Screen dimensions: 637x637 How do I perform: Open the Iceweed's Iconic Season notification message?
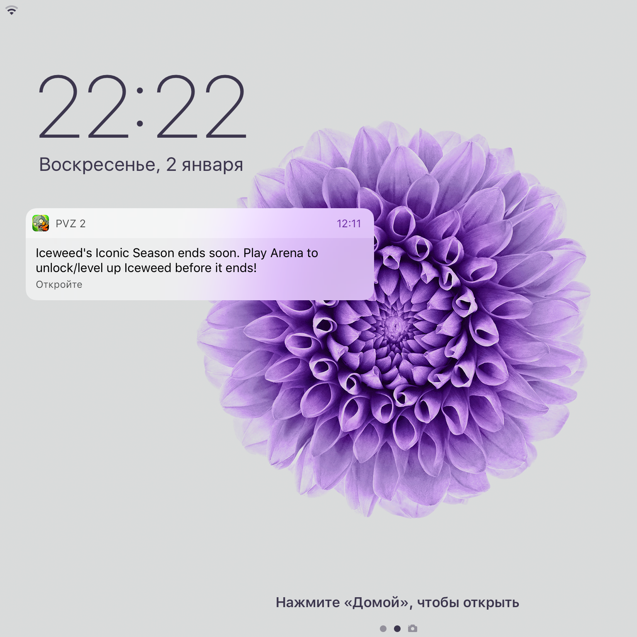177,260
